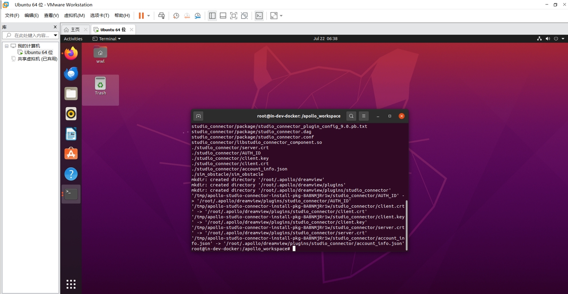Expand the fullscreen stretch dropdown
568x294 pixels.
point(281,16)
